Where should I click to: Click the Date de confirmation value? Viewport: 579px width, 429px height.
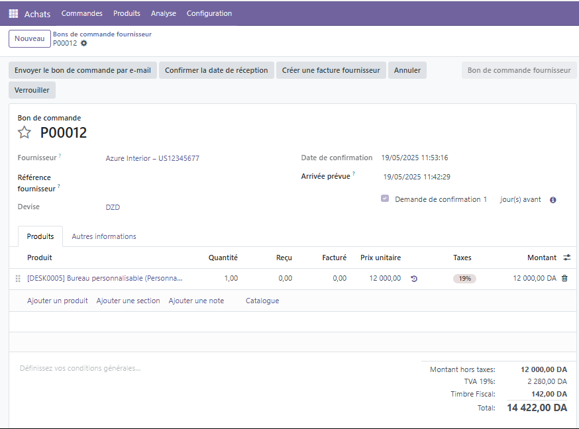coord(414,158)
